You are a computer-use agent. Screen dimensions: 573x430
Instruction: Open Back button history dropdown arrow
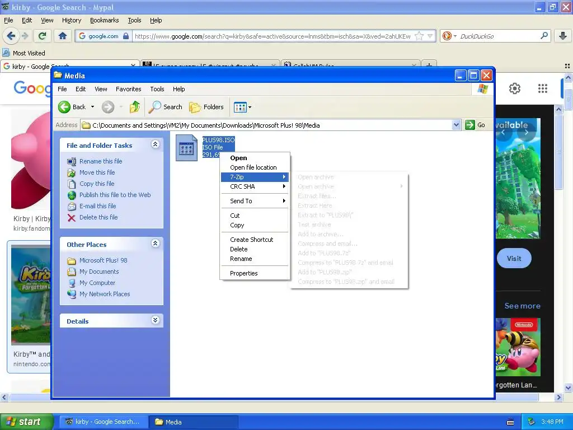point(92,107)
